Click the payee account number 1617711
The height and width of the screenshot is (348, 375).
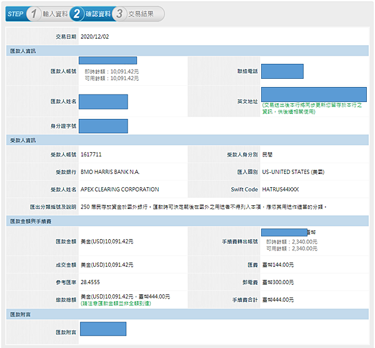[91, 154]
